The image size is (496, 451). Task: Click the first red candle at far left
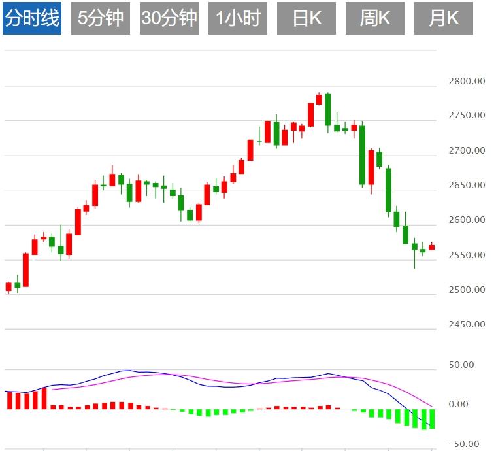pos(8,286)
